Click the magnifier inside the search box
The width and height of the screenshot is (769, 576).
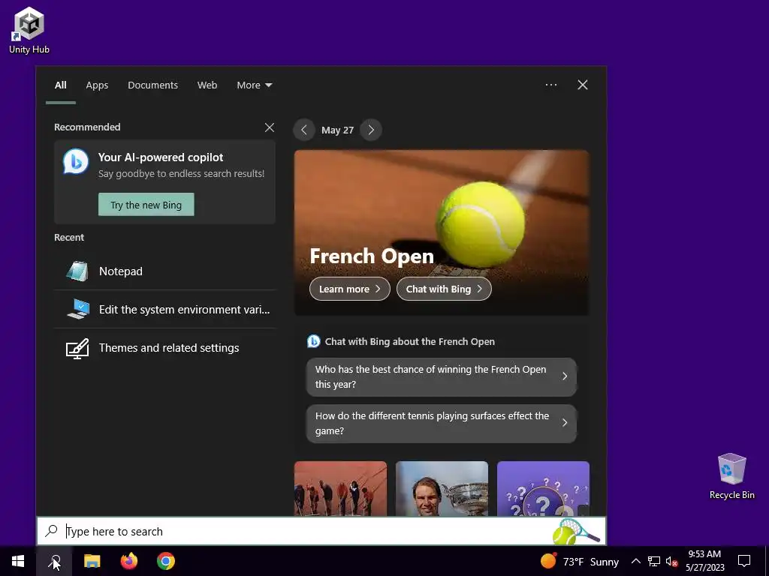51,531
